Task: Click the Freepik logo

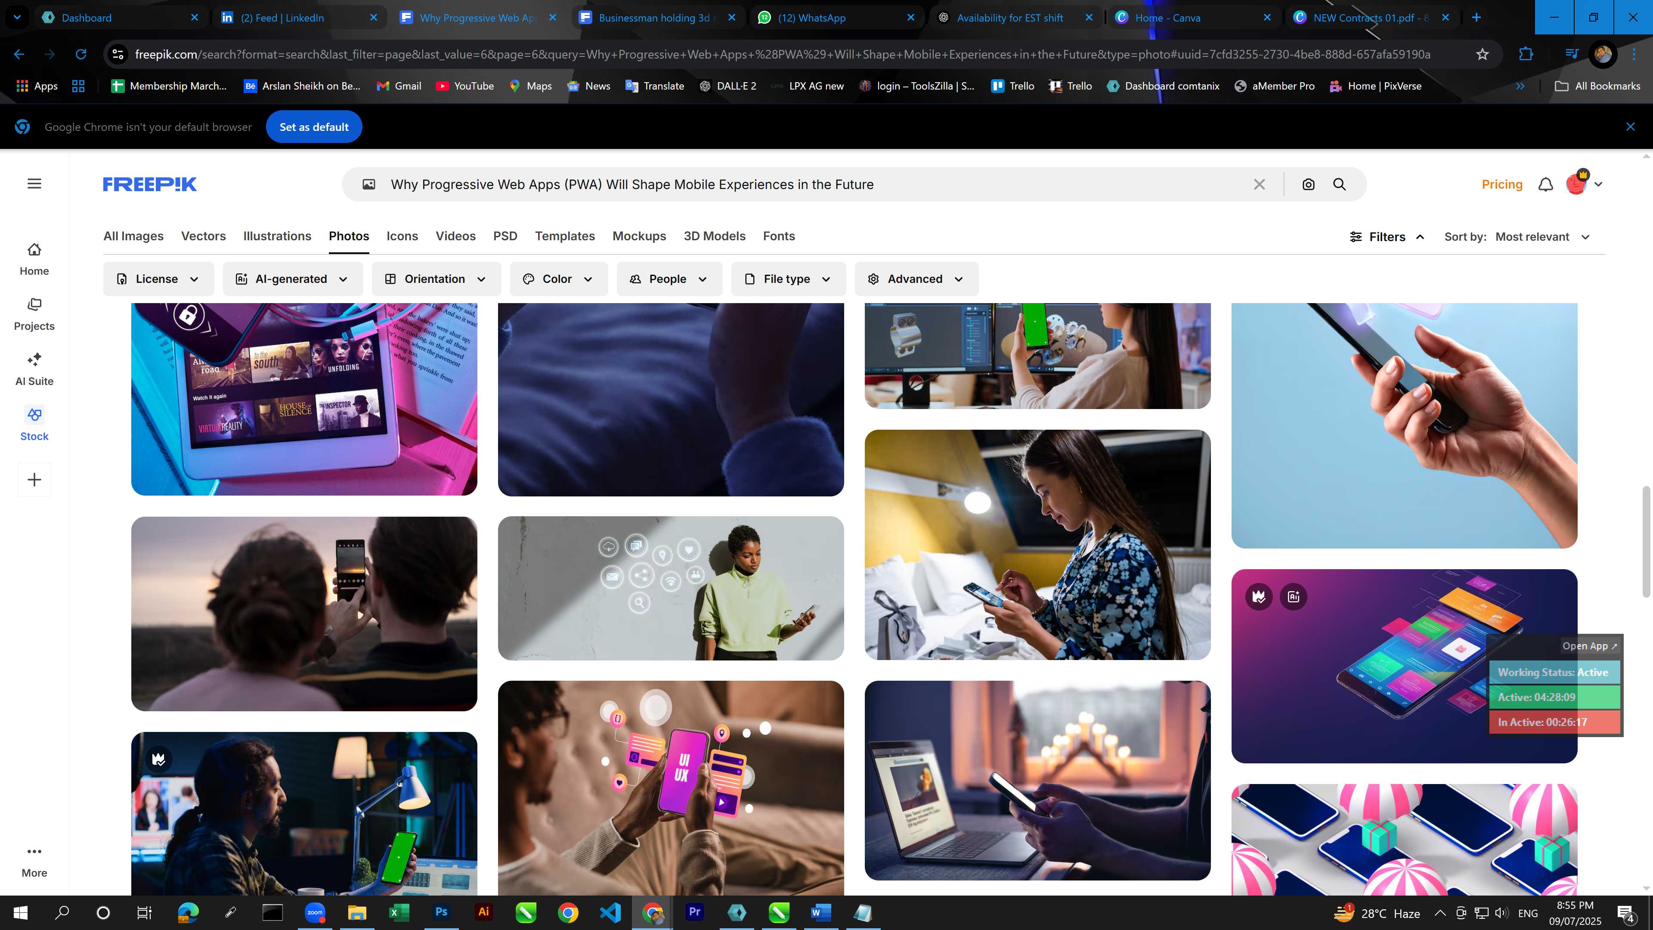Action: coord(149,184)
